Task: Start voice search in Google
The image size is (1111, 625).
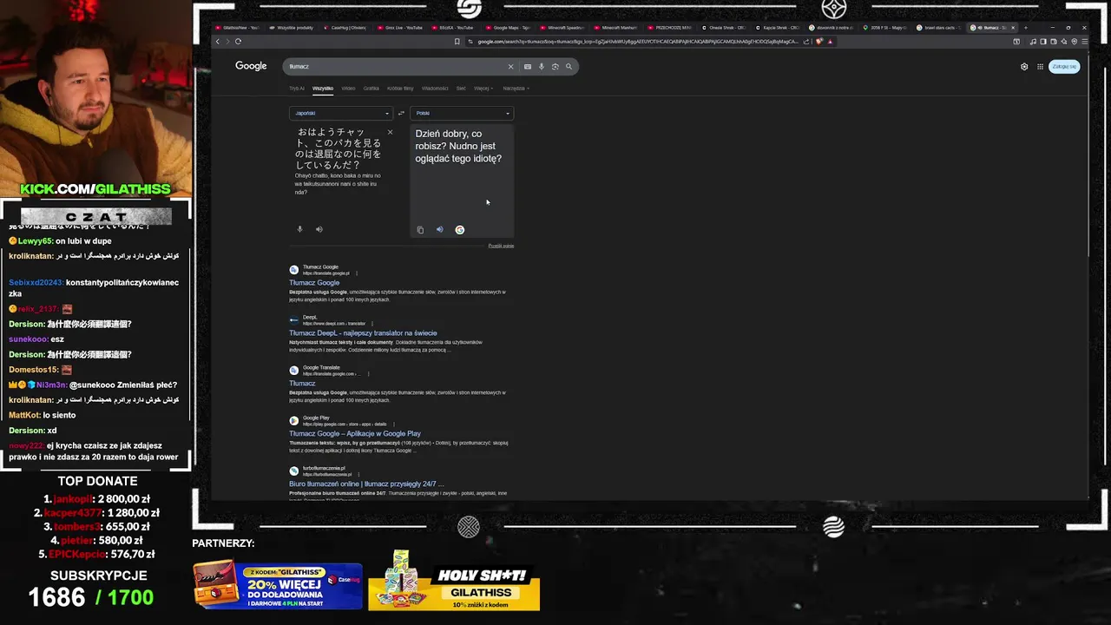Action: (541, 66)
